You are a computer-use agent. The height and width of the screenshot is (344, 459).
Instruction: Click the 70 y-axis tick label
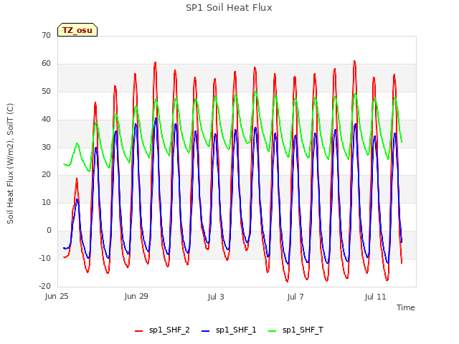(46, 36)
